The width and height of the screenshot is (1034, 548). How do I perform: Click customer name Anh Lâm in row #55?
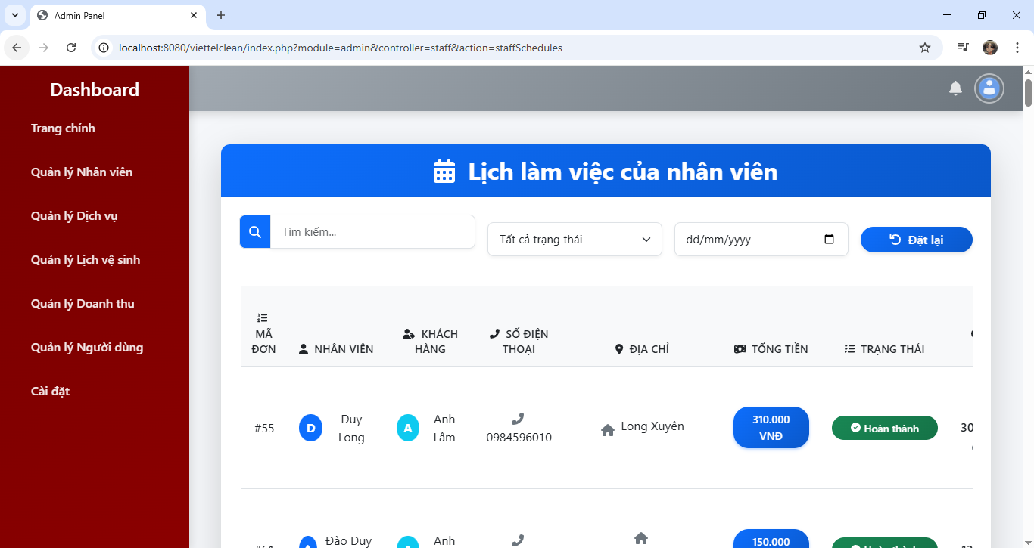click(444, 428)
